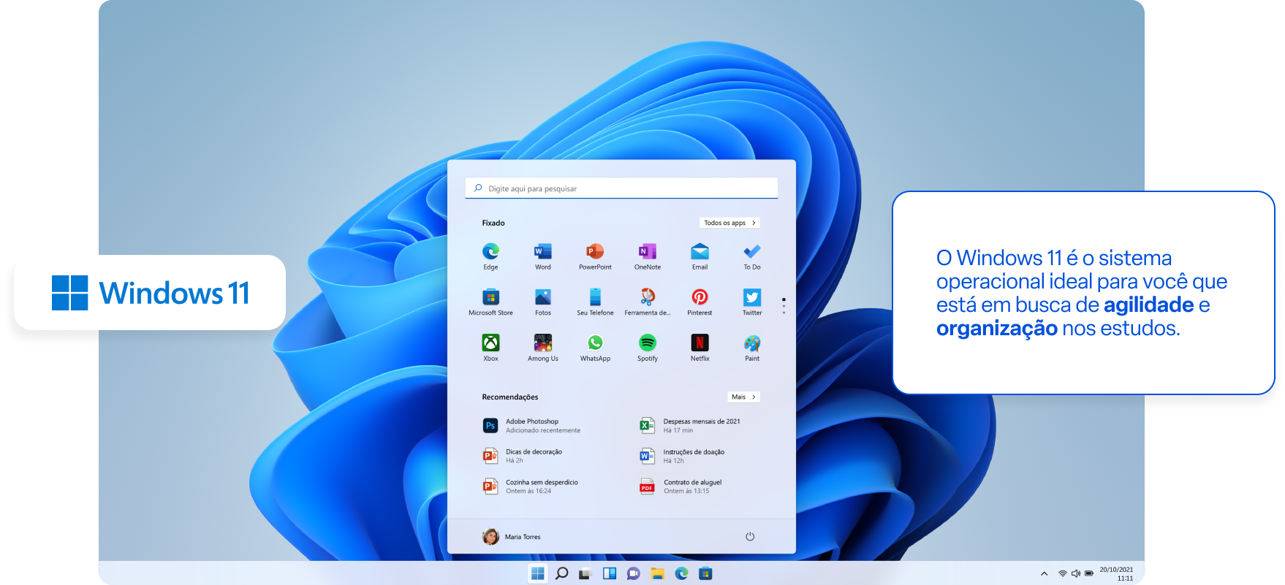The image size is (1285, 585).
Task: Open Edge from the taskbar
Action: coord(682,573)
